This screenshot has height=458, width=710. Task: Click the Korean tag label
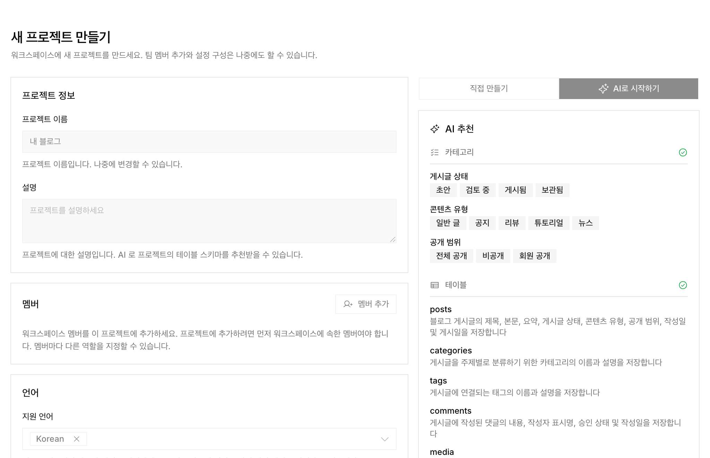pyautogui.click(x=50, y=439)
